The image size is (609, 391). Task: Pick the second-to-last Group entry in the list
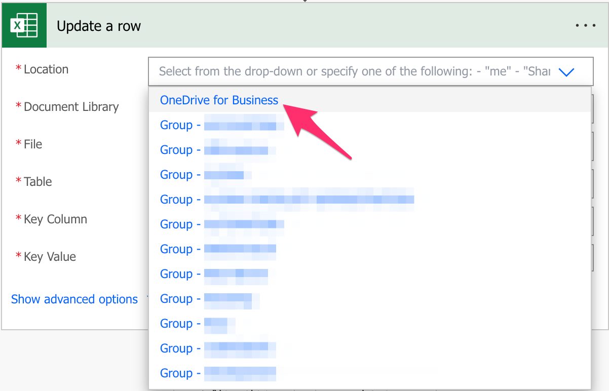tap(218, 348)
